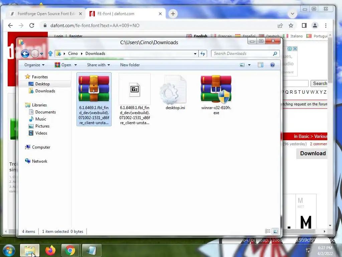This screenshot has width=342, height=257.
Task: Click Windows Explorer taskbar icon
Action: [30, 250]
